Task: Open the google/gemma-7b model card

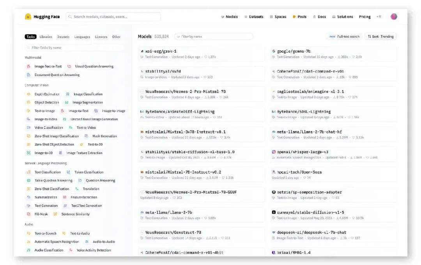Action: click(333, 54)
